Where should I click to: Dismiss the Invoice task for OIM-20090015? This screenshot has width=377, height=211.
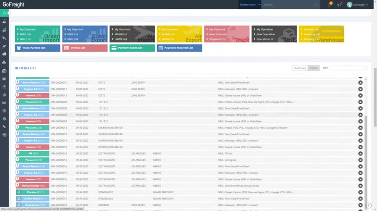(360, 95)
